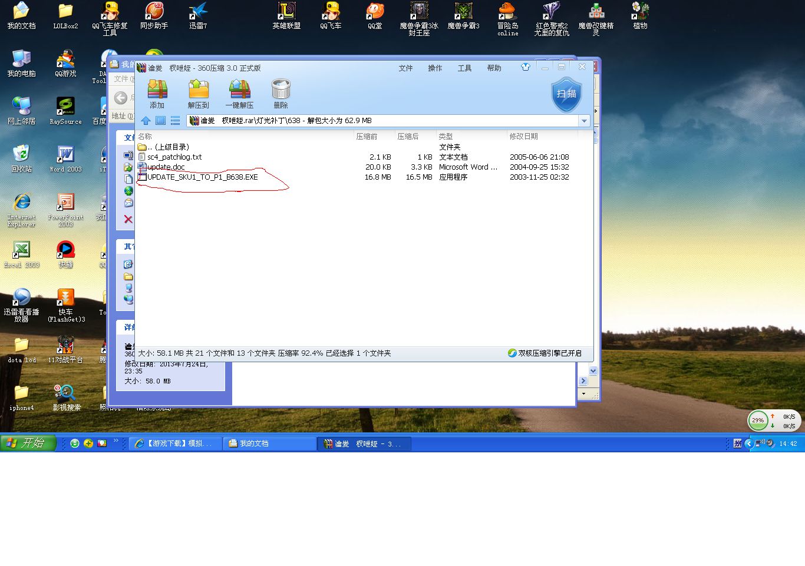
Task: Open the 工具 menu
Action: pos(464,68)
